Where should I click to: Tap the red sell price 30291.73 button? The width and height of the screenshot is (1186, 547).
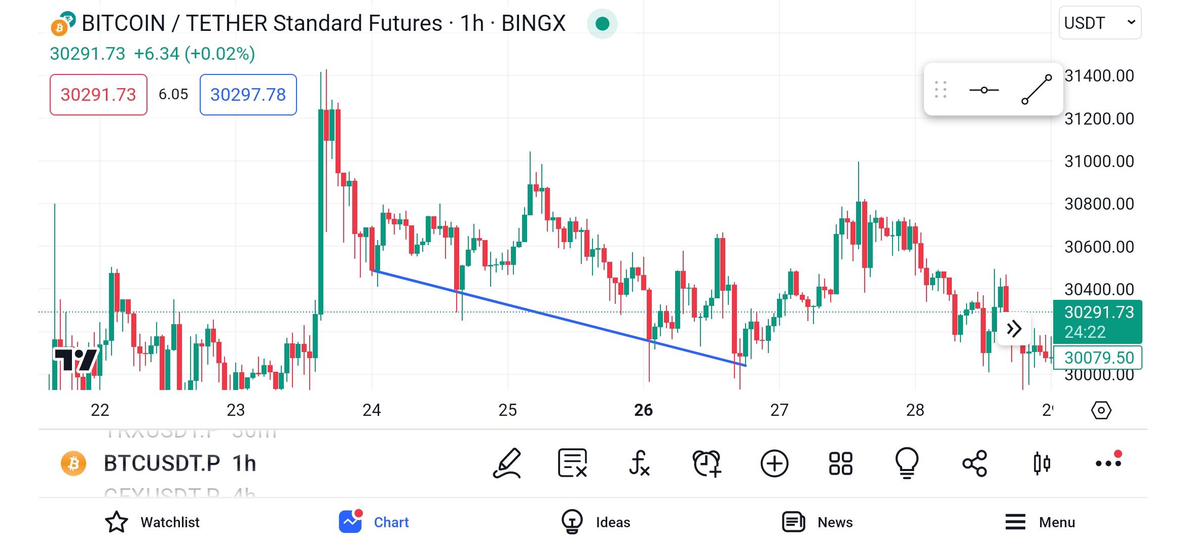pos(98,95)
